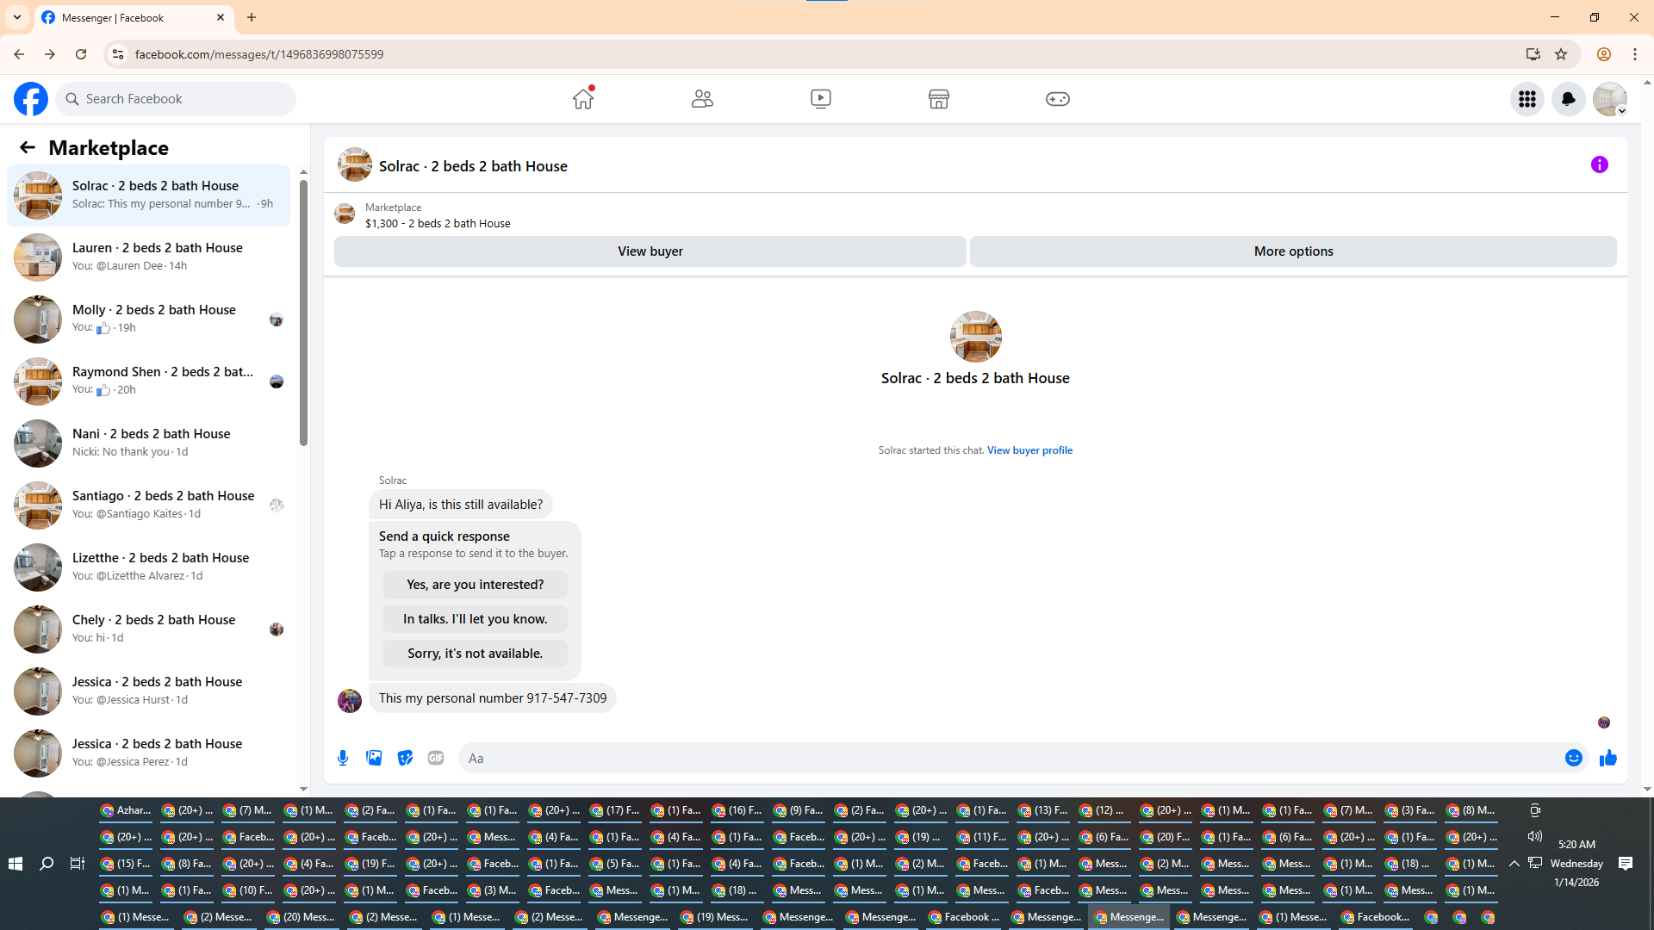The image size is (1654, 930).
Task: Open the sticker picker icon
Action: click(x=405, y=758)
